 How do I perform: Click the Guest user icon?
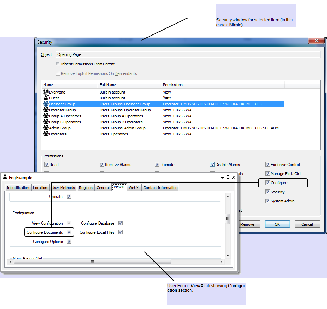pos(45,98)
